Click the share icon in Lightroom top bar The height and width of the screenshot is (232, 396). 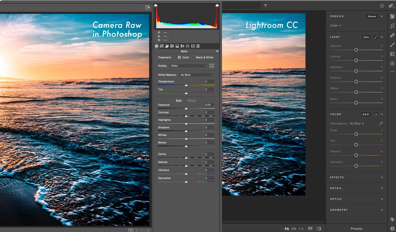tap(382, 5)
